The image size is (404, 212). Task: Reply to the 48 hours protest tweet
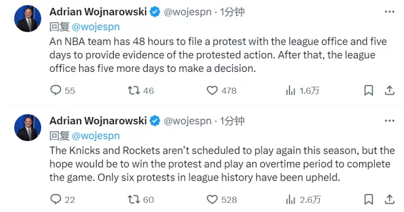(56, 90)
